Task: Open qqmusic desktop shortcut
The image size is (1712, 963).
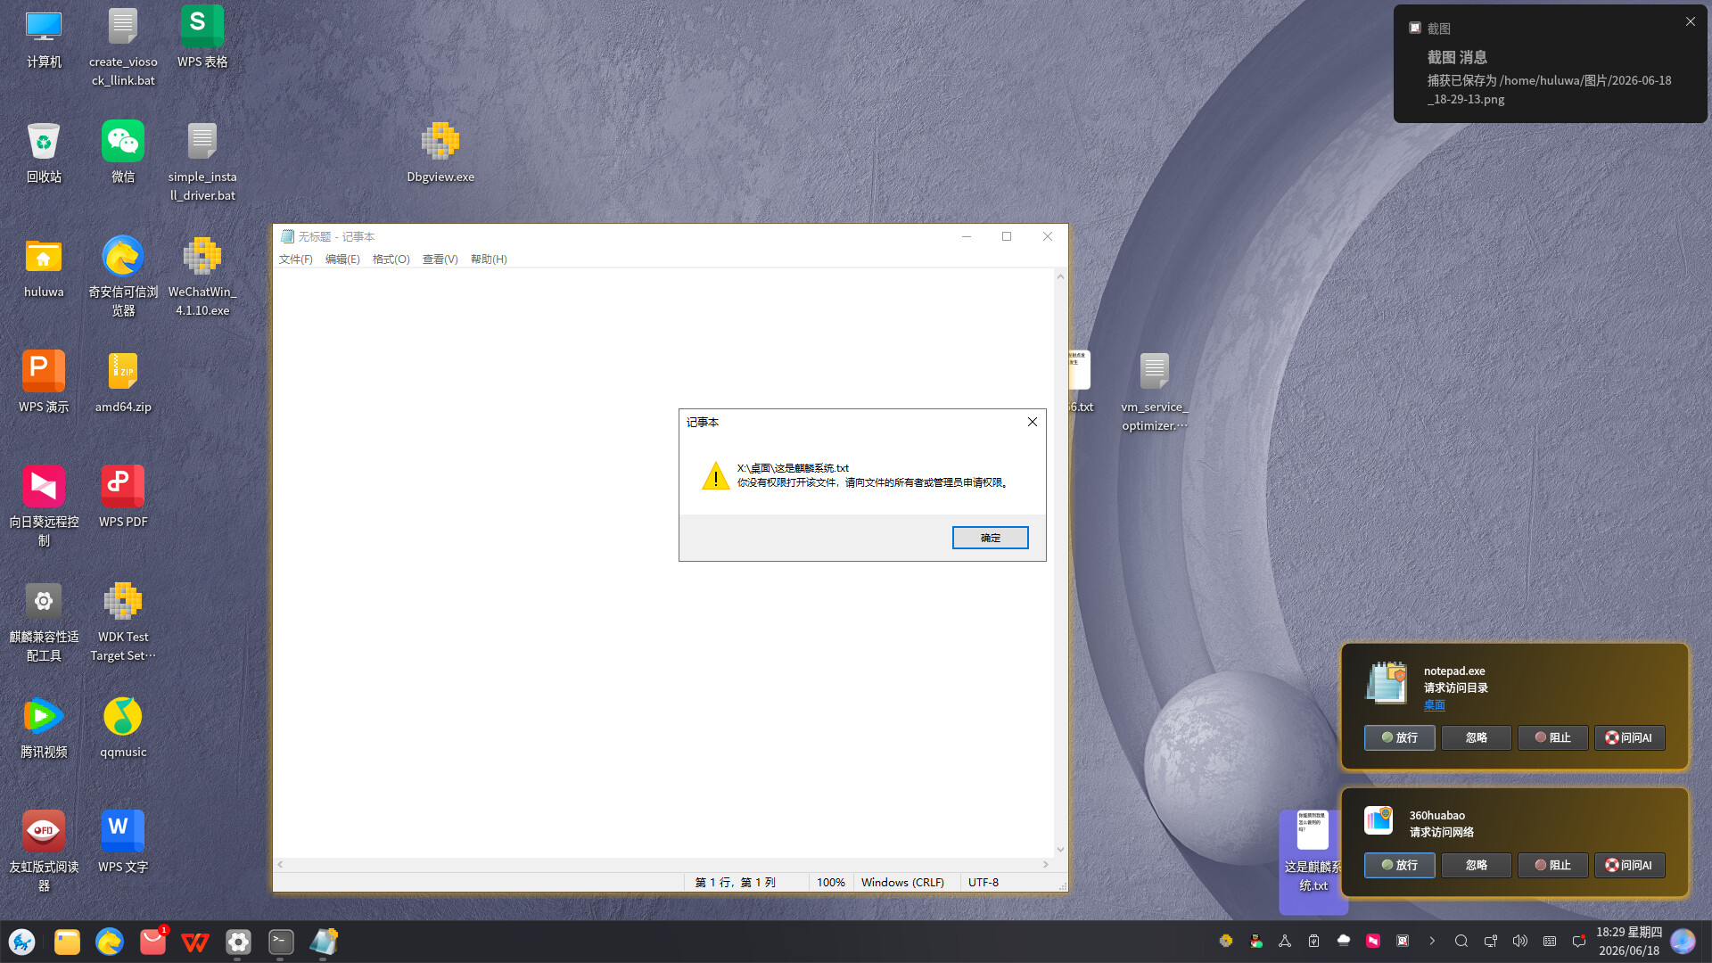Action: tap(123, 728)
